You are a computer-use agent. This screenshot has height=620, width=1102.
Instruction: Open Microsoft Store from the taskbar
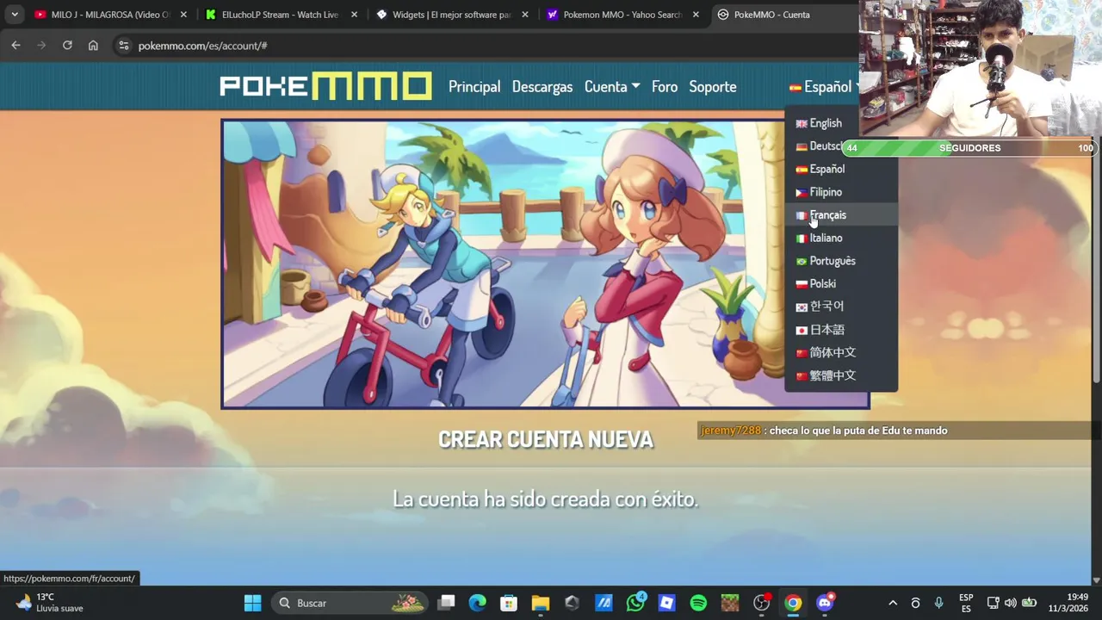tap(509, 603)
